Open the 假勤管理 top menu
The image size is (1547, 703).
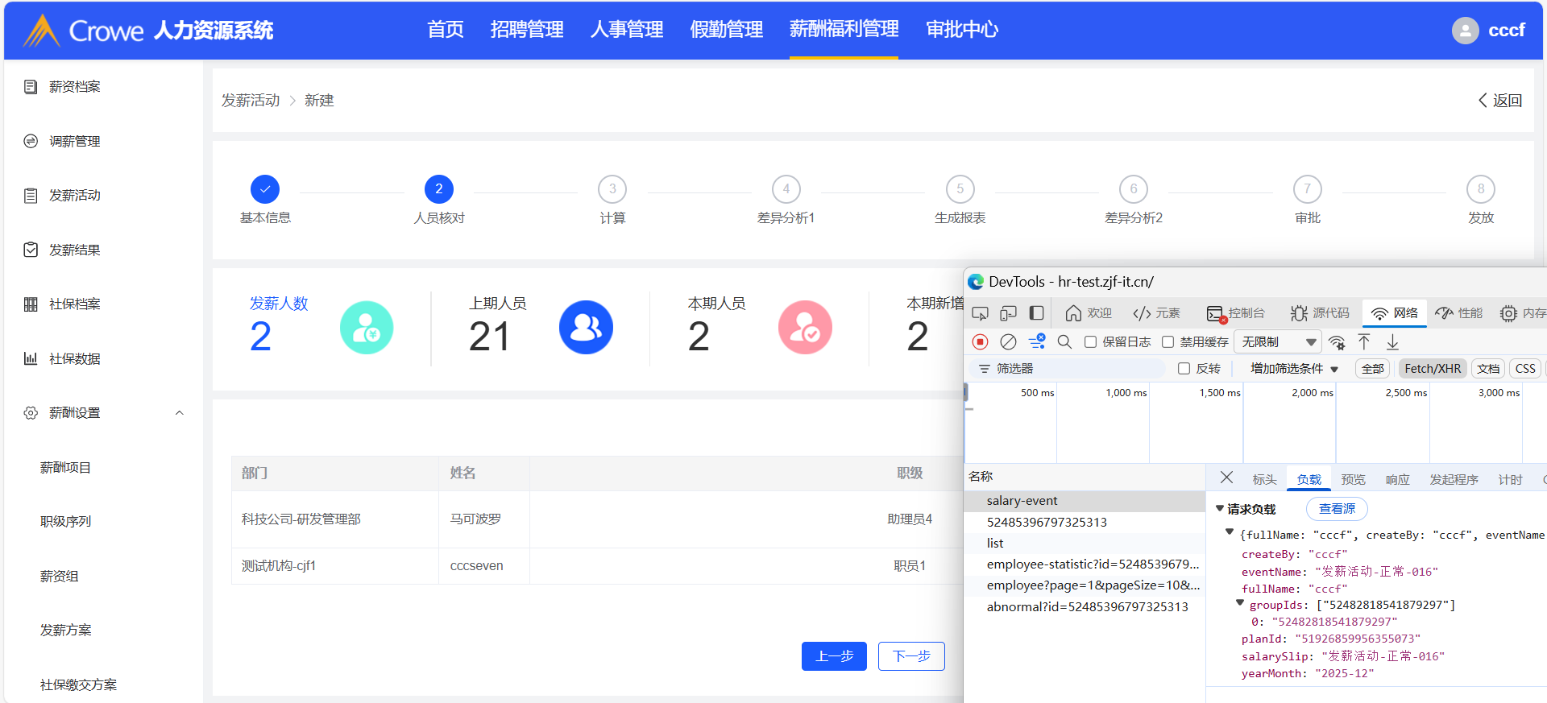pos(726,30)
